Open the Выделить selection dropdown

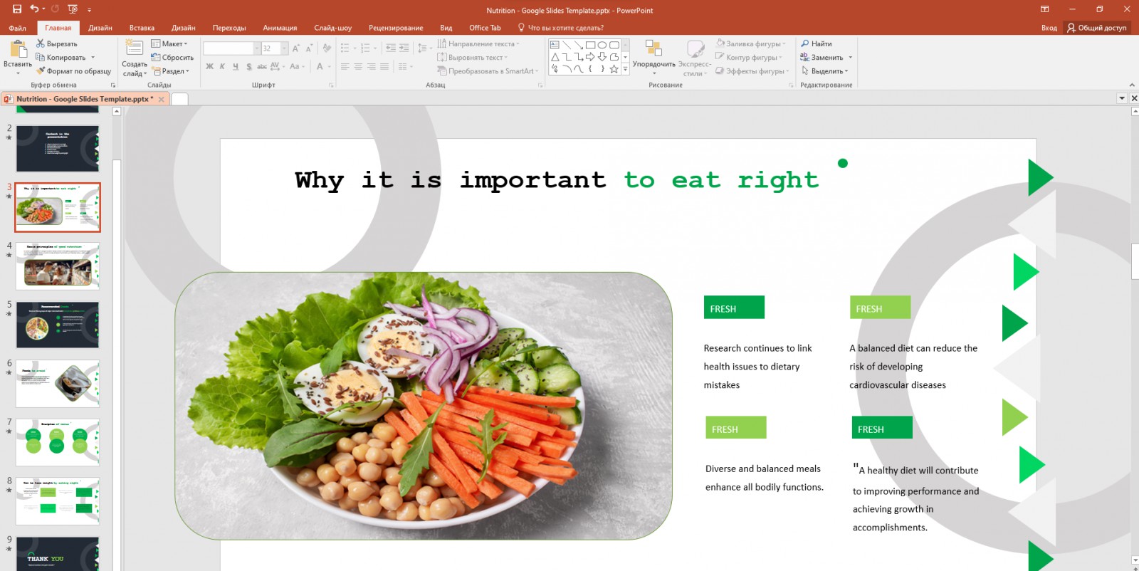(x=824, y=71)
